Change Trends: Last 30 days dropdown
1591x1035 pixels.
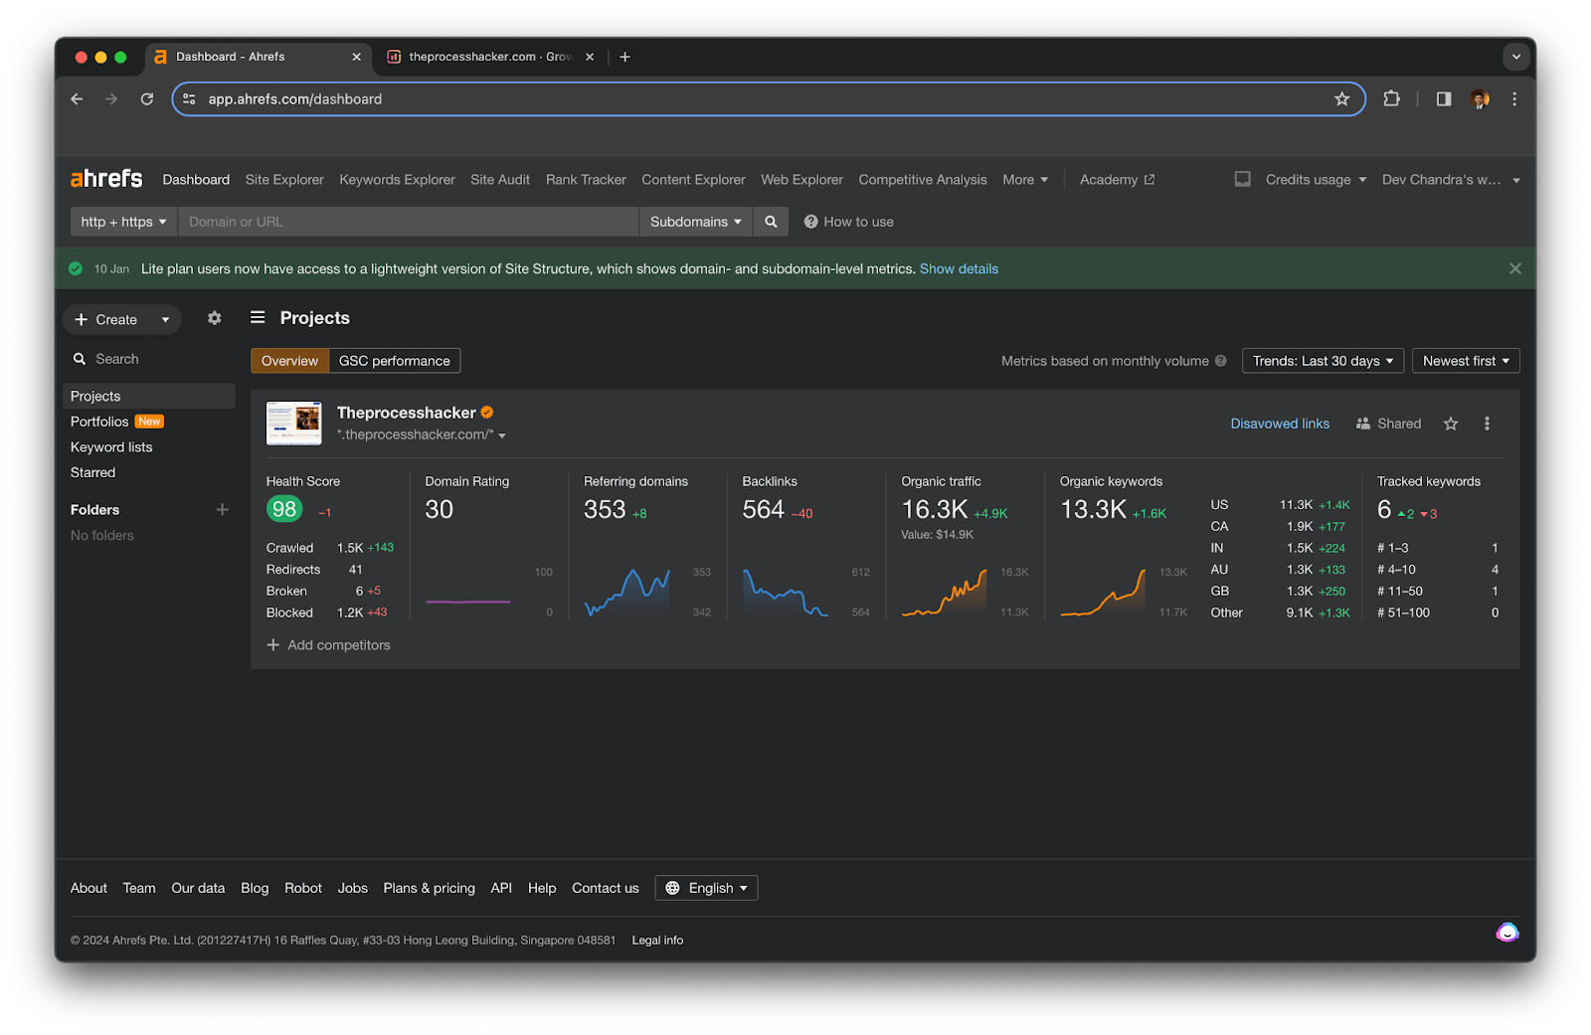[1323, 361]
